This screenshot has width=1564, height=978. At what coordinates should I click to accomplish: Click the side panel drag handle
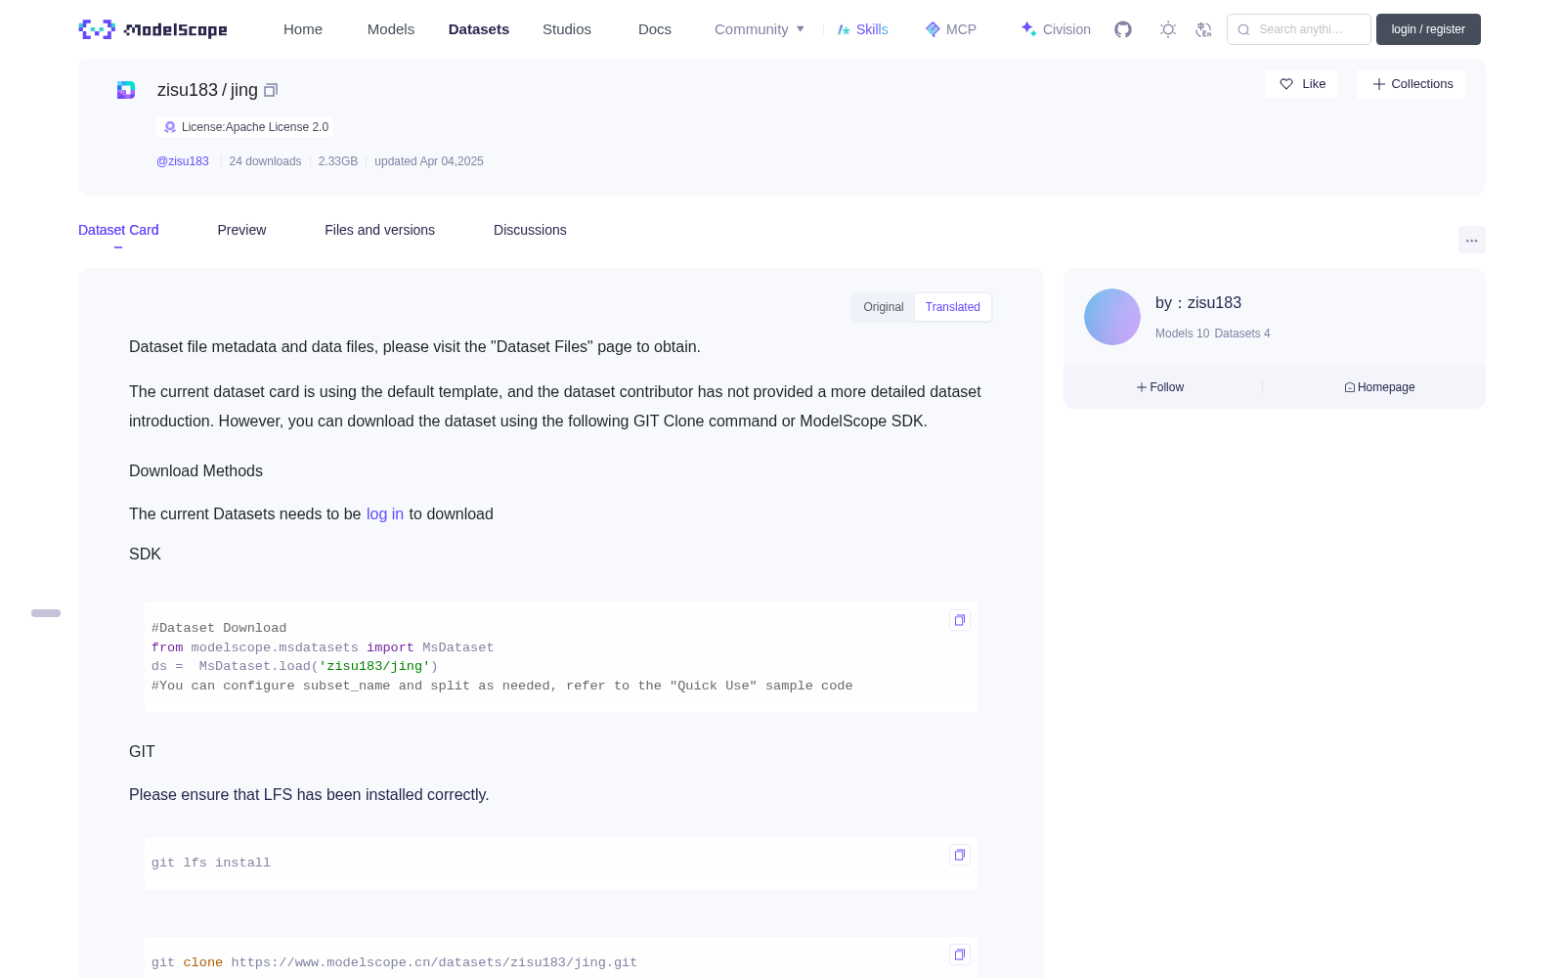[46, 613]
